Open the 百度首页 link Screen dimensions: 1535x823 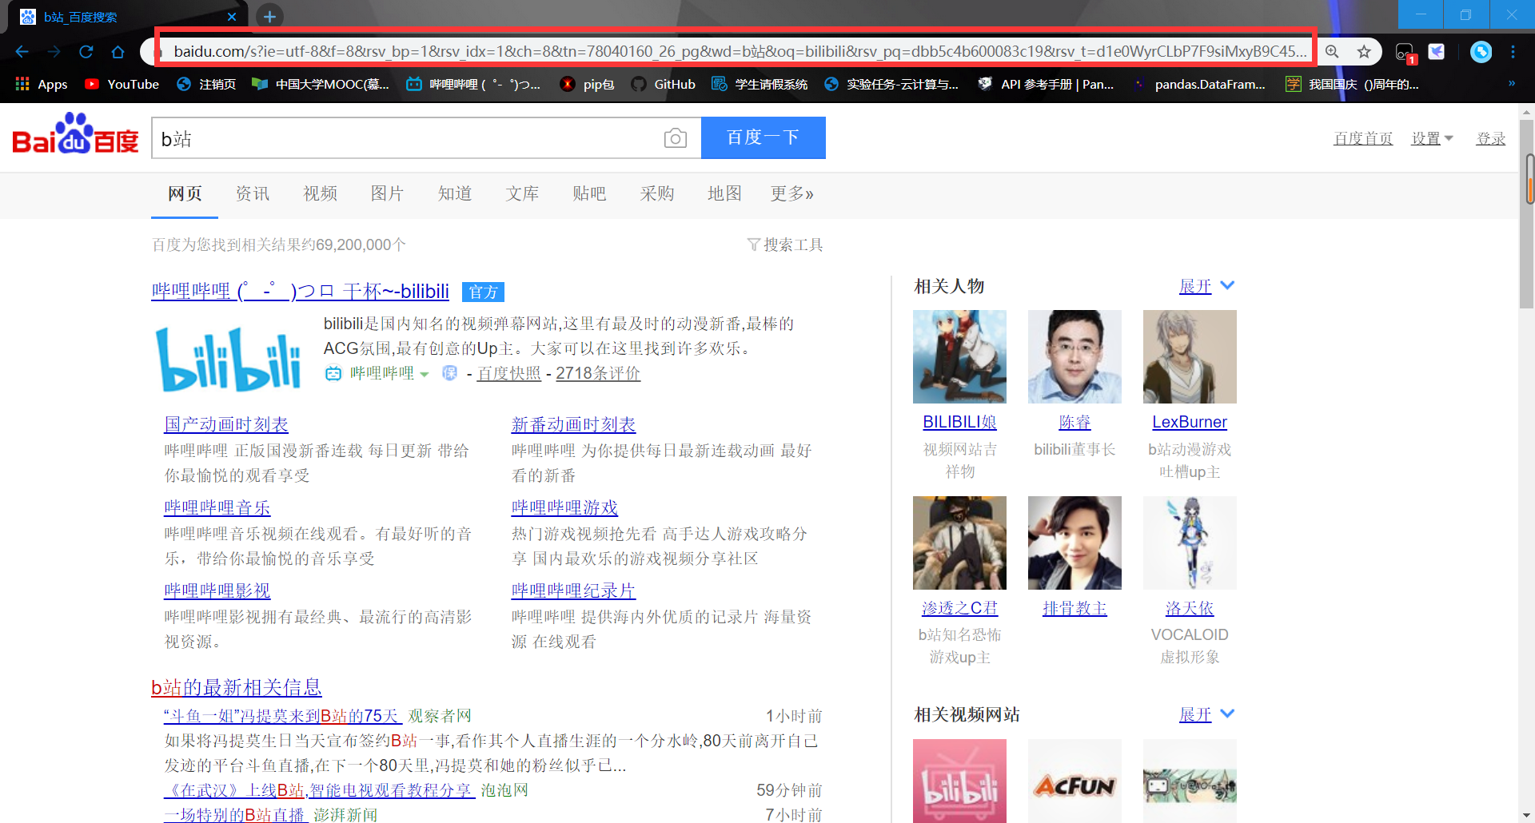(1363, 138)
